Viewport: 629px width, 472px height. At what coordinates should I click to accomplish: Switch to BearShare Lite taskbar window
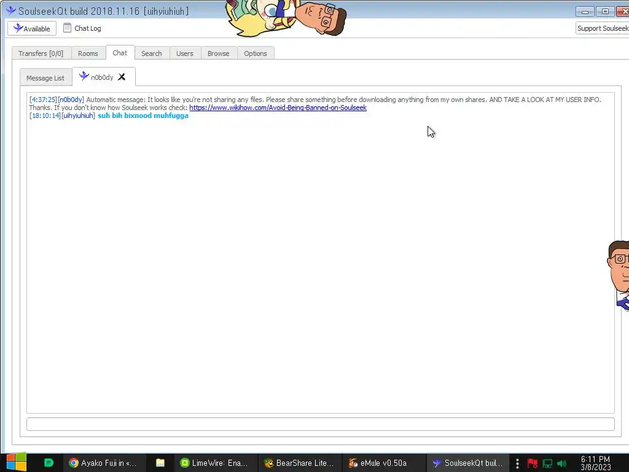pos(300,463)
